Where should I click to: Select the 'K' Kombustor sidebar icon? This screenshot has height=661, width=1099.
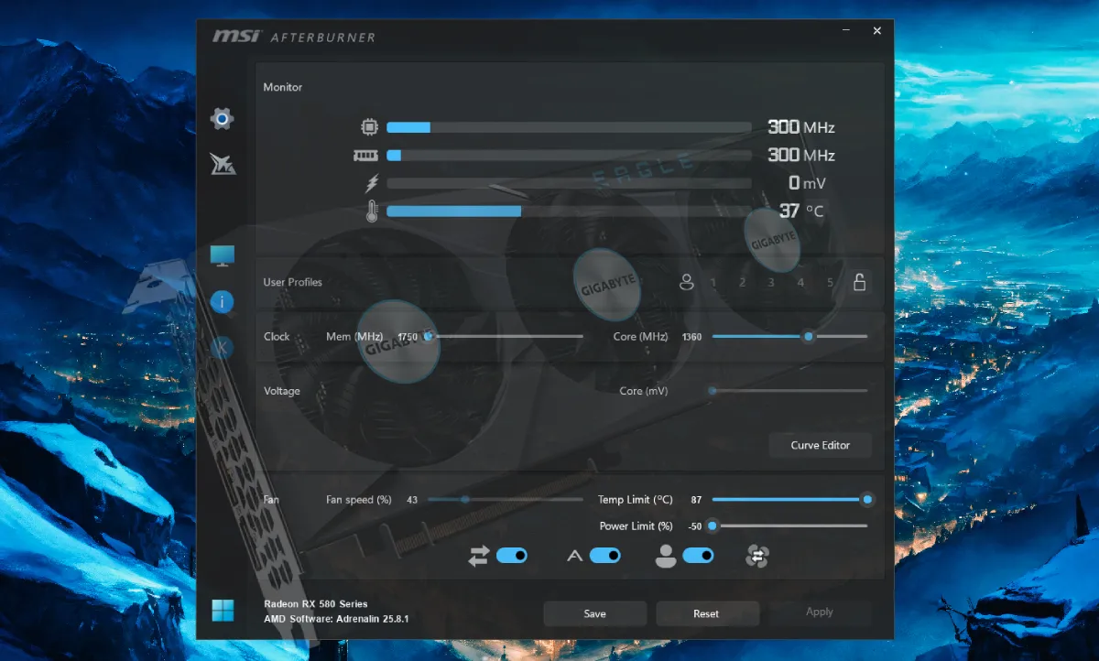pyautogui.click(x=221, y=348)
